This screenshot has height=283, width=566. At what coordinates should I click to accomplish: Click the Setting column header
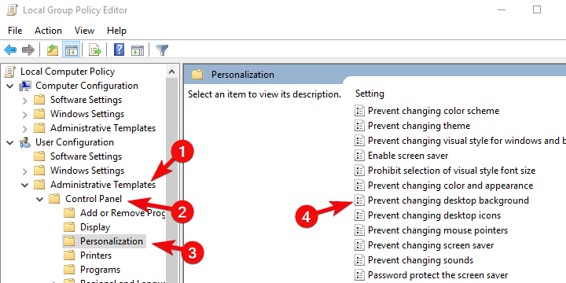pyautogui.click(x=369, y=94)
